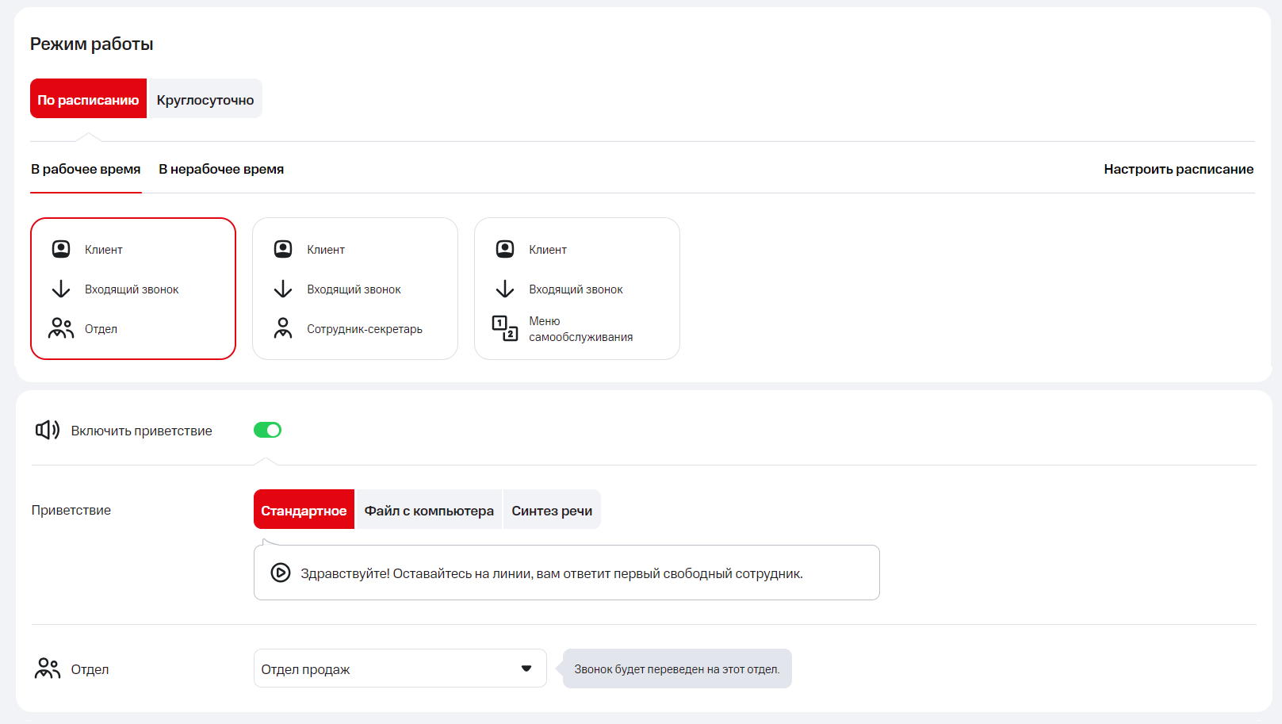Click Настроить расписание link
Viewport: 1282px width, 724px height.
tap(1178, 169)
